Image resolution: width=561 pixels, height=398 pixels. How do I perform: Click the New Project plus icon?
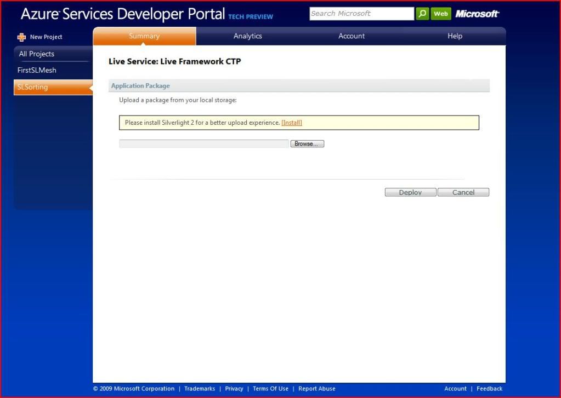tap(21, 37)
